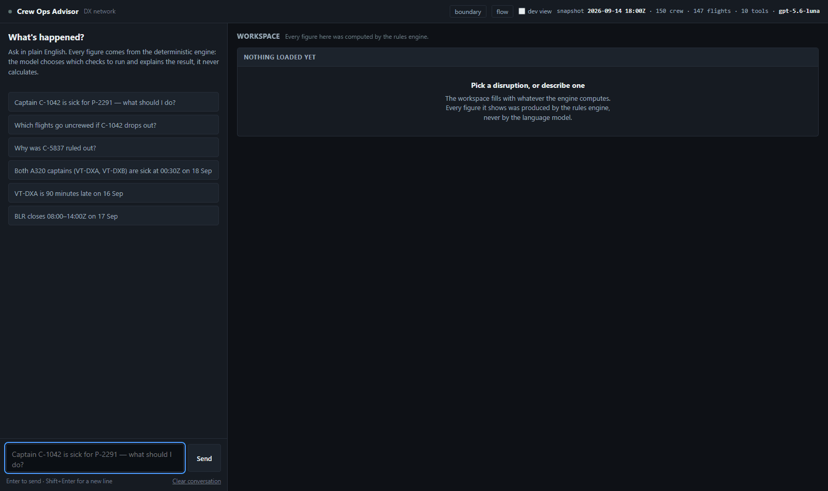Choose 'VT-DXA is 90 minutes late' scenario
The image size is (828, 491).
[113, 193]
